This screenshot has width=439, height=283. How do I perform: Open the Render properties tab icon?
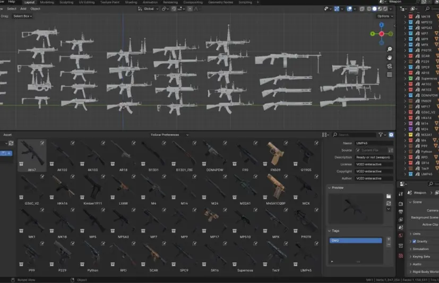pyautogui.click(x=401, y=204)
